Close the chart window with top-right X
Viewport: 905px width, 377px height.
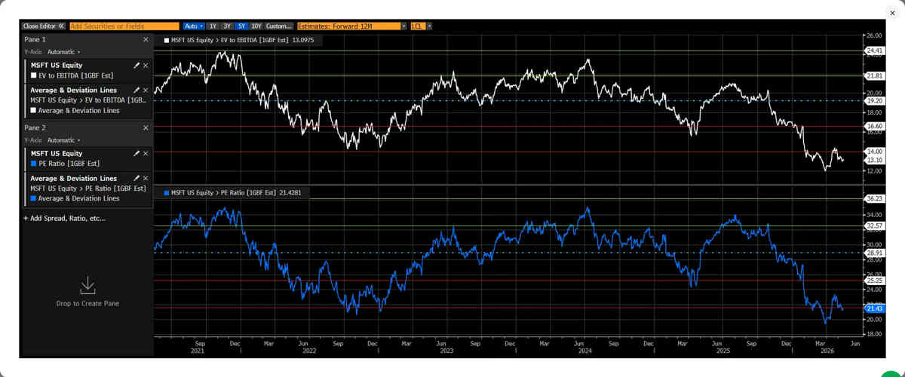point(892,13)
